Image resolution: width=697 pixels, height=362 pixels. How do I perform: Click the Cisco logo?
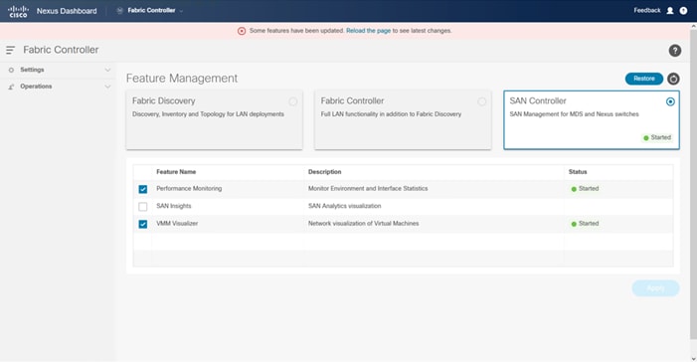tap(18, 11)
